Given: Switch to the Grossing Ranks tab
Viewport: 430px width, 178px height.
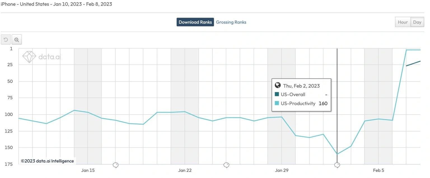Looking at the screenshot, I should coord(231,22).
